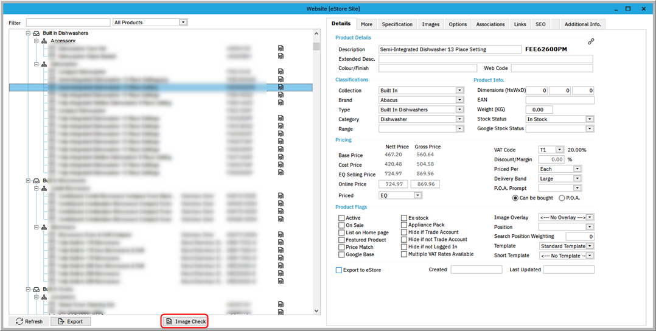The image size is (656, 331).
Task: Open the Links tab
Action: pos(520,24)
